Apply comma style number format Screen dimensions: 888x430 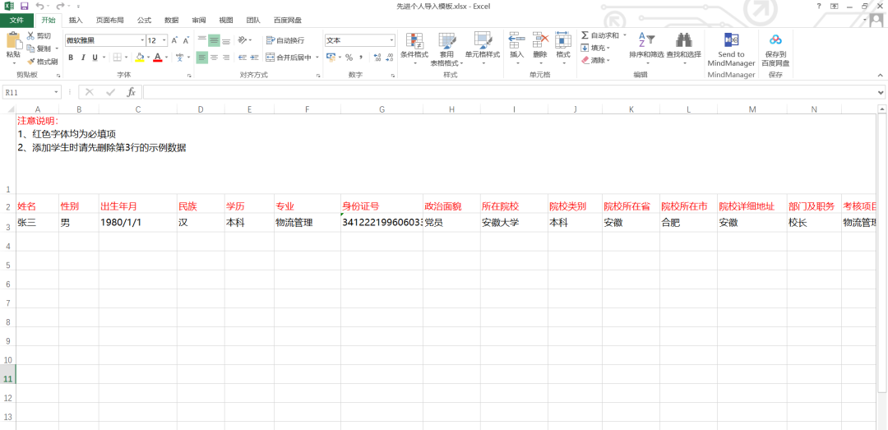361,58
